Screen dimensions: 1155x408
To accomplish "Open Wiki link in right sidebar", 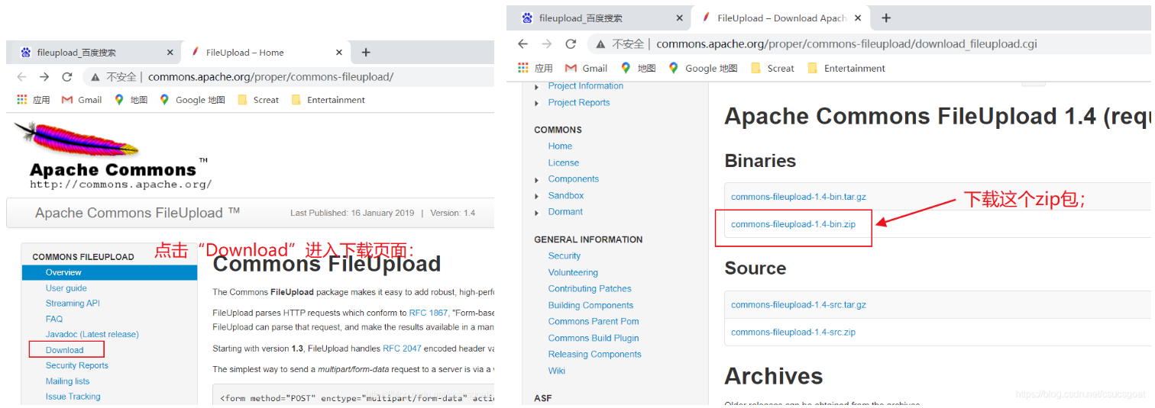I will click(557, 371).
